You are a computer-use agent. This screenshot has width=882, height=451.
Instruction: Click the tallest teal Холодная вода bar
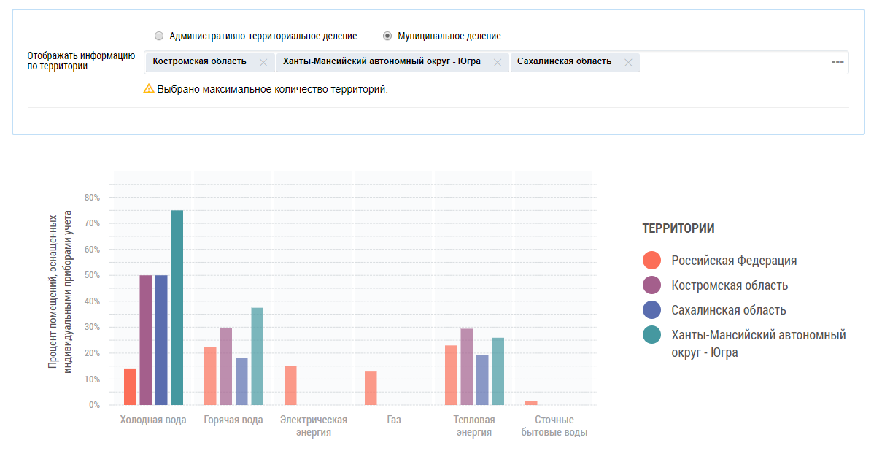click(x=177, y=307)
